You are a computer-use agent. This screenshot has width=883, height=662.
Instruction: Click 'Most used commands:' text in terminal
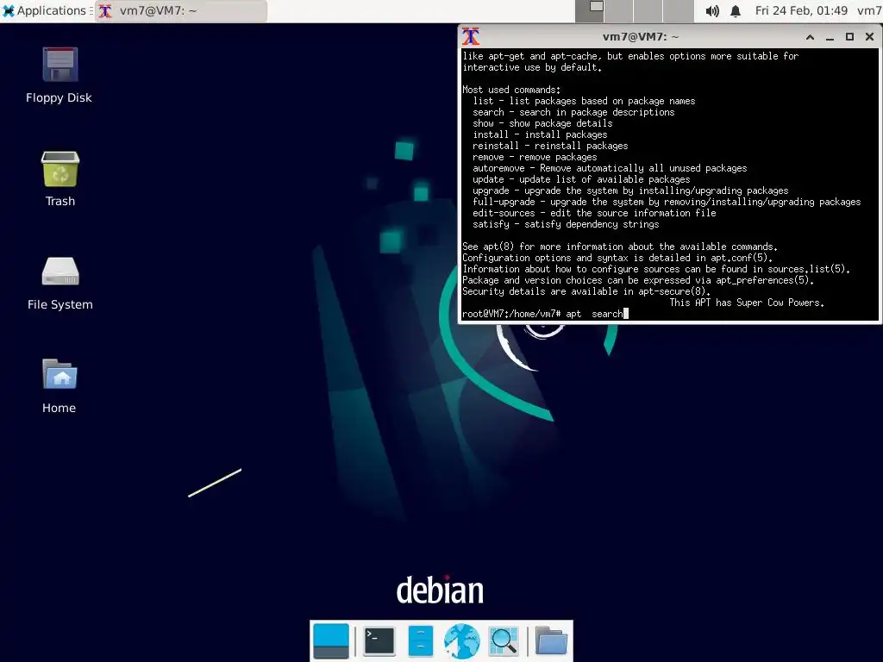tap(511, 90)
